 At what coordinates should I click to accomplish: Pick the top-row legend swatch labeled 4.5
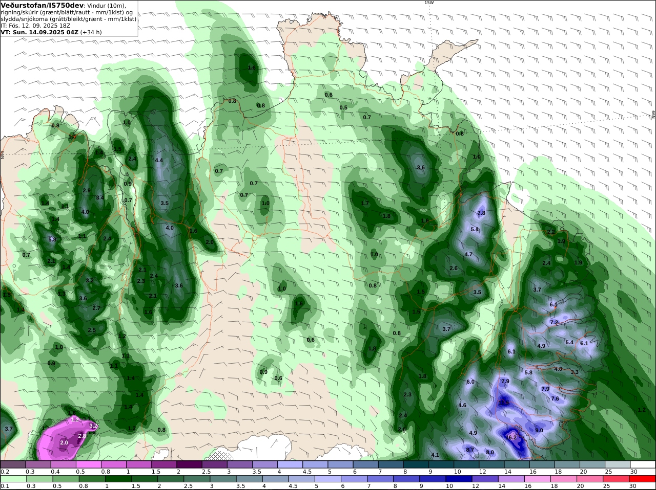coord(315,464)
